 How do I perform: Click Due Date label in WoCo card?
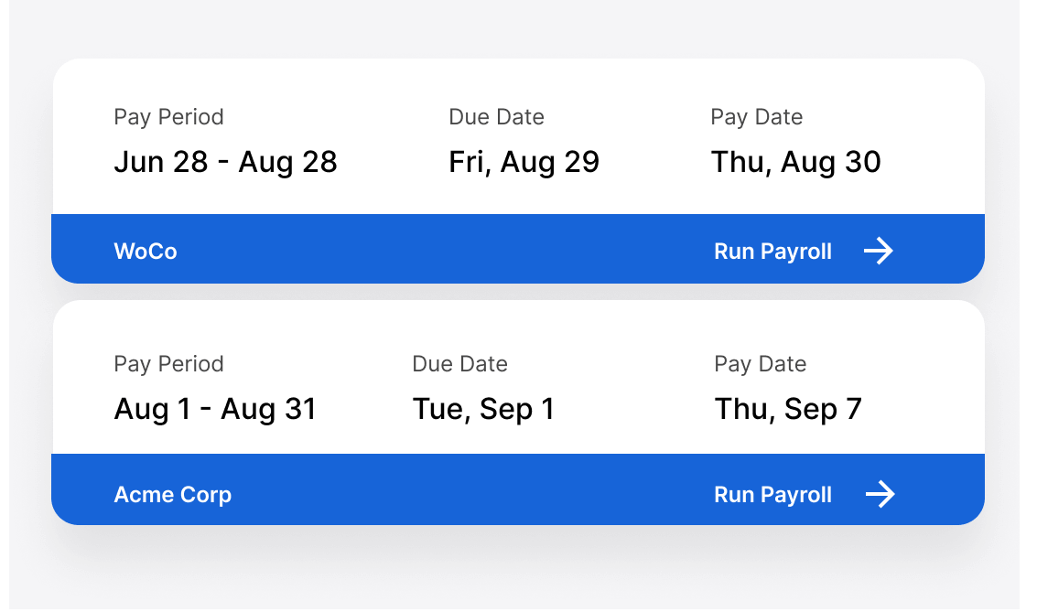tap(496, 117)
